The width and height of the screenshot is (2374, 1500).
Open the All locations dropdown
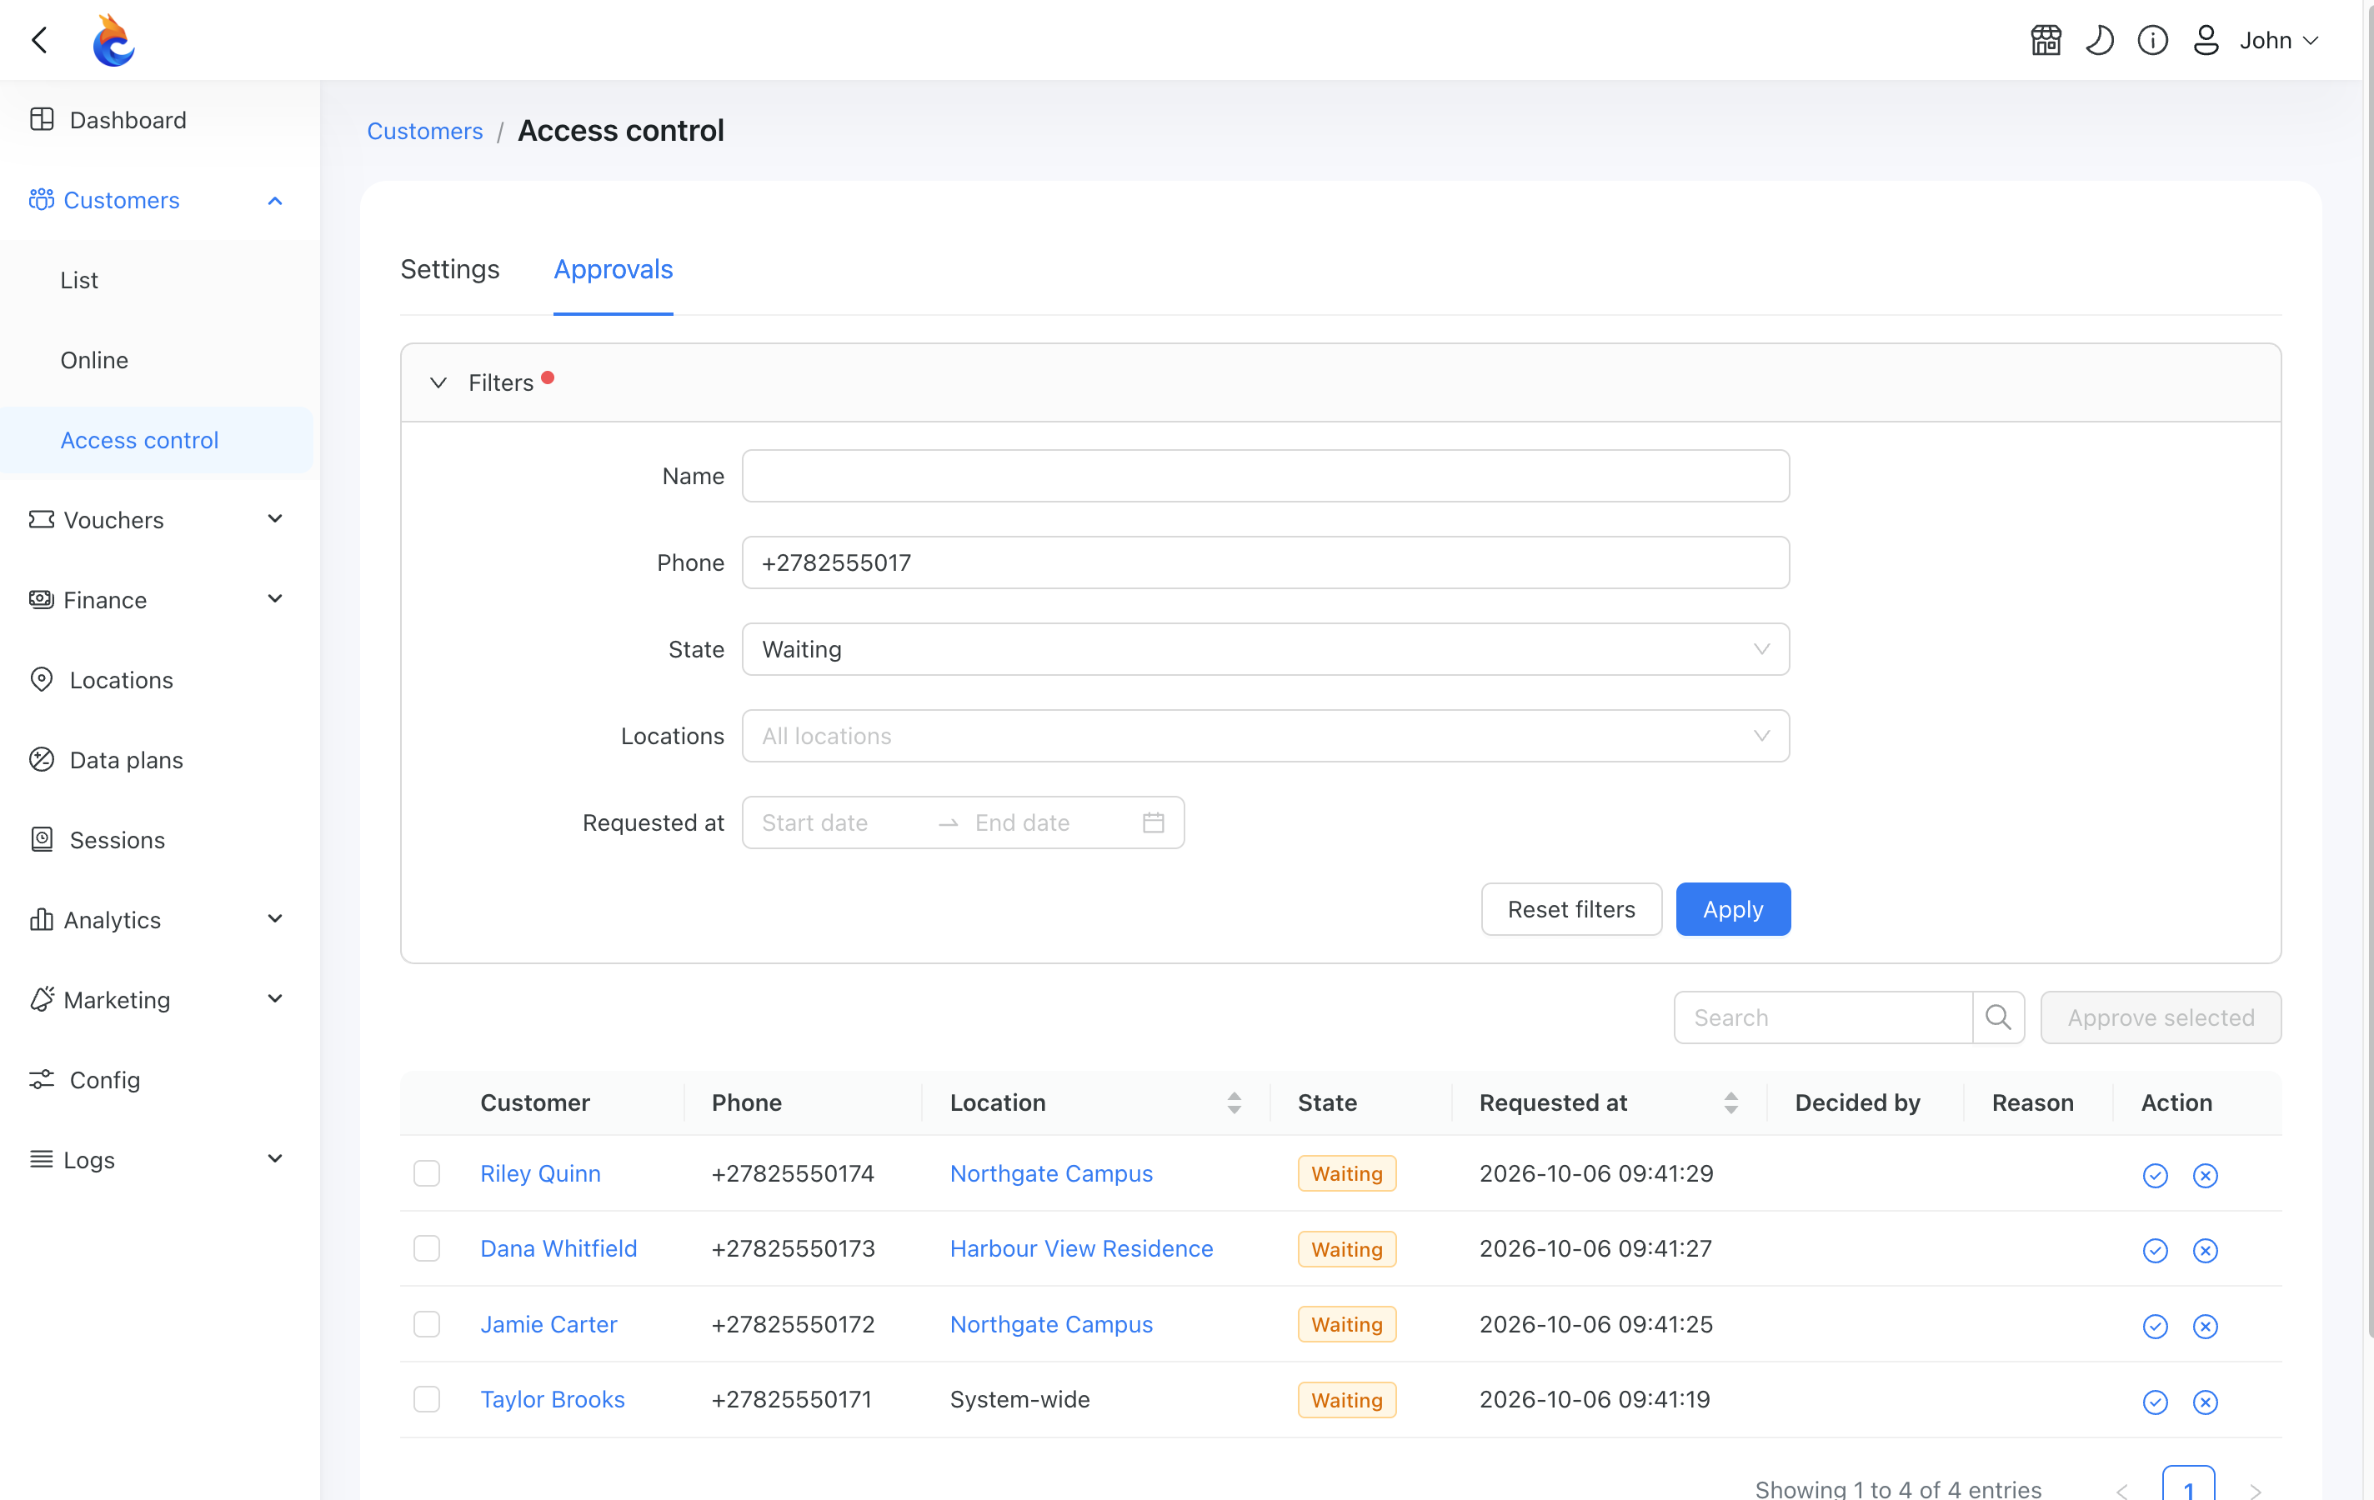tap(1265, 736)
